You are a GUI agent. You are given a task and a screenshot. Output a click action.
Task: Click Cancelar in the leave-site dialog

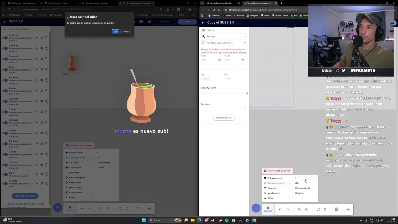click(x=126, y=31)
